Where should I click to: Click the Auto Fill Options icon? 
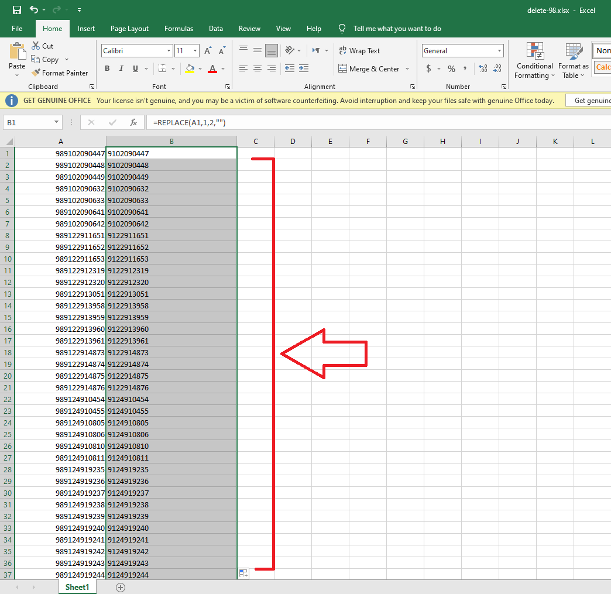[243, 573]
